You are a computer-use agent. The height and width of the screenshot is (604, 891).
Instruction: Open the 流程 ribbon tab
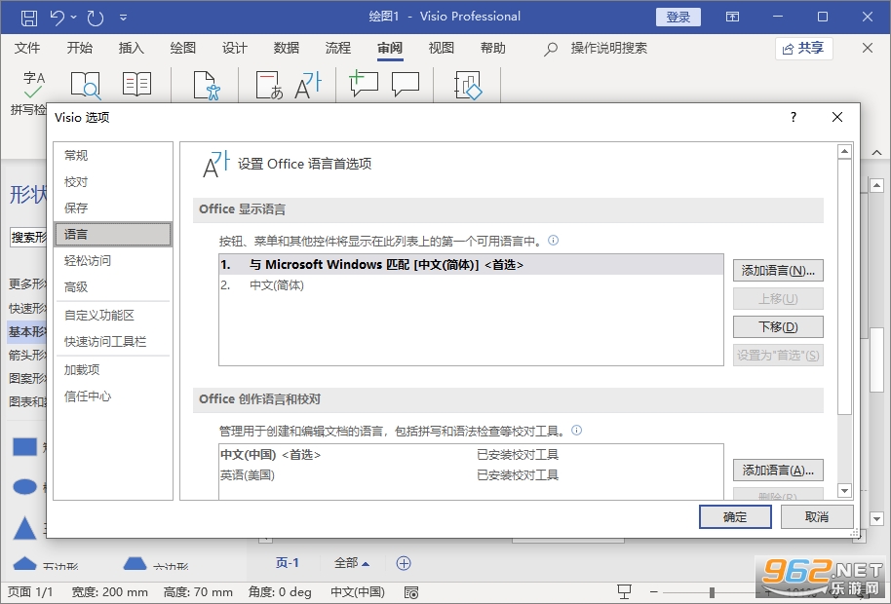338,49
